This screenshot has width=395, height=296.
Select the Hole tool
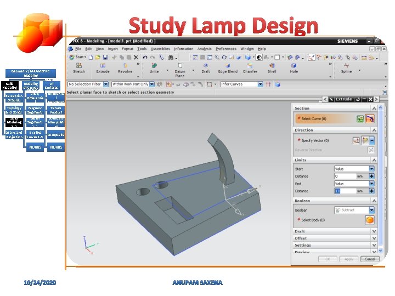294,68
